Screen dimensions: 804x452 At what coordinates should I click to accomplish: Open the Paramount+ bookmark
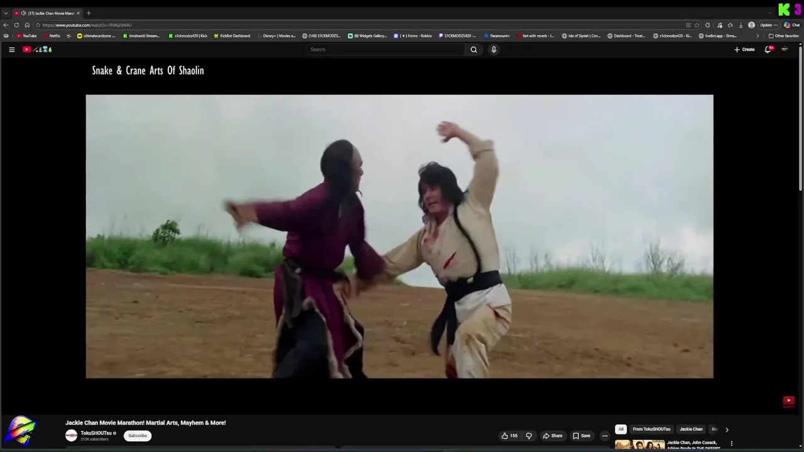[x=497, y=36]
